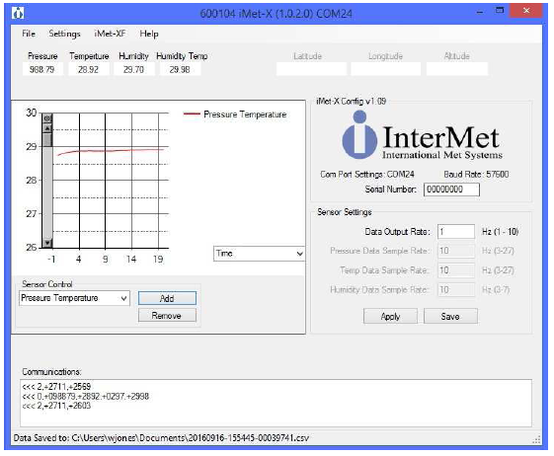Click the chart zoom reset button above scrollbar
Viewport: 554px width, 456px height.
tap(47, 118)
